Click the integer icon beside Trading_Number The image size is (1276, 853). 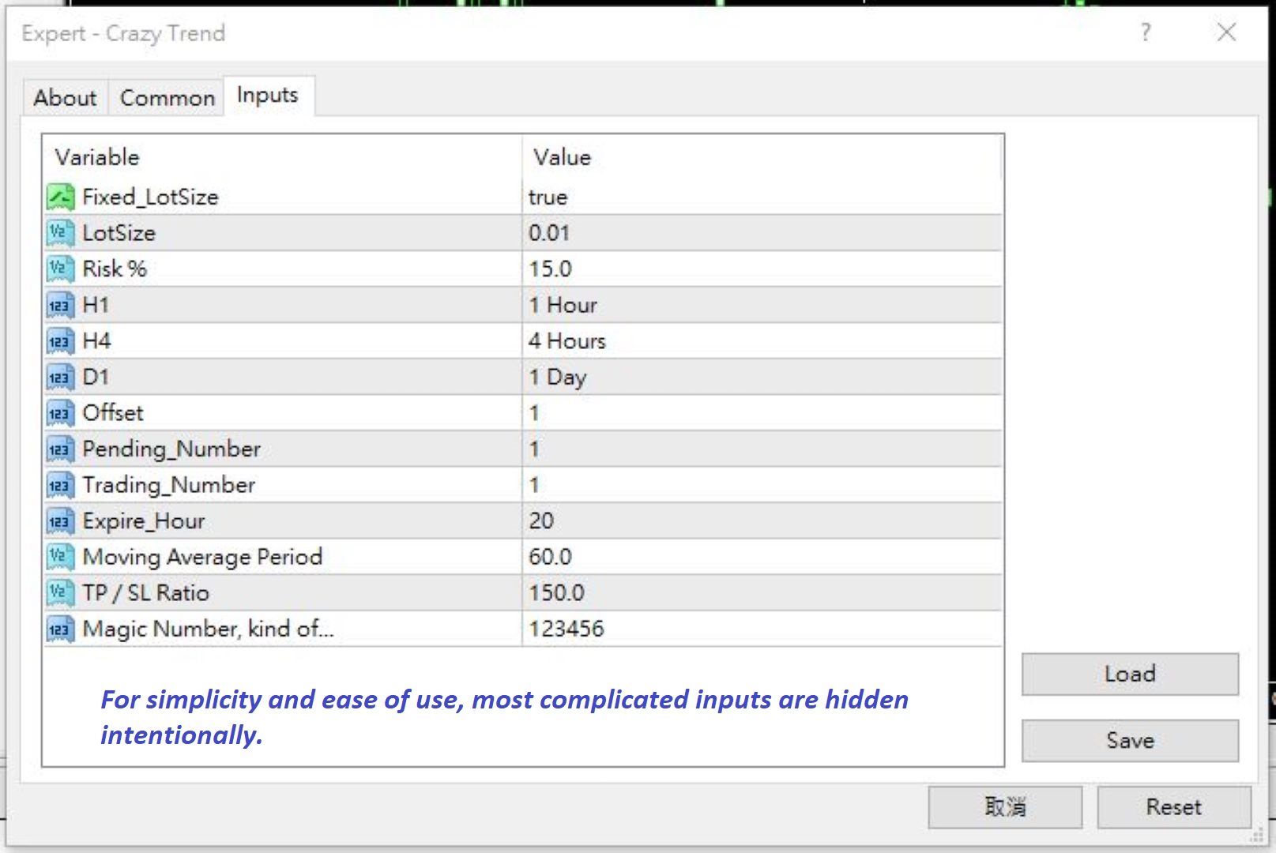coord(61,485)
